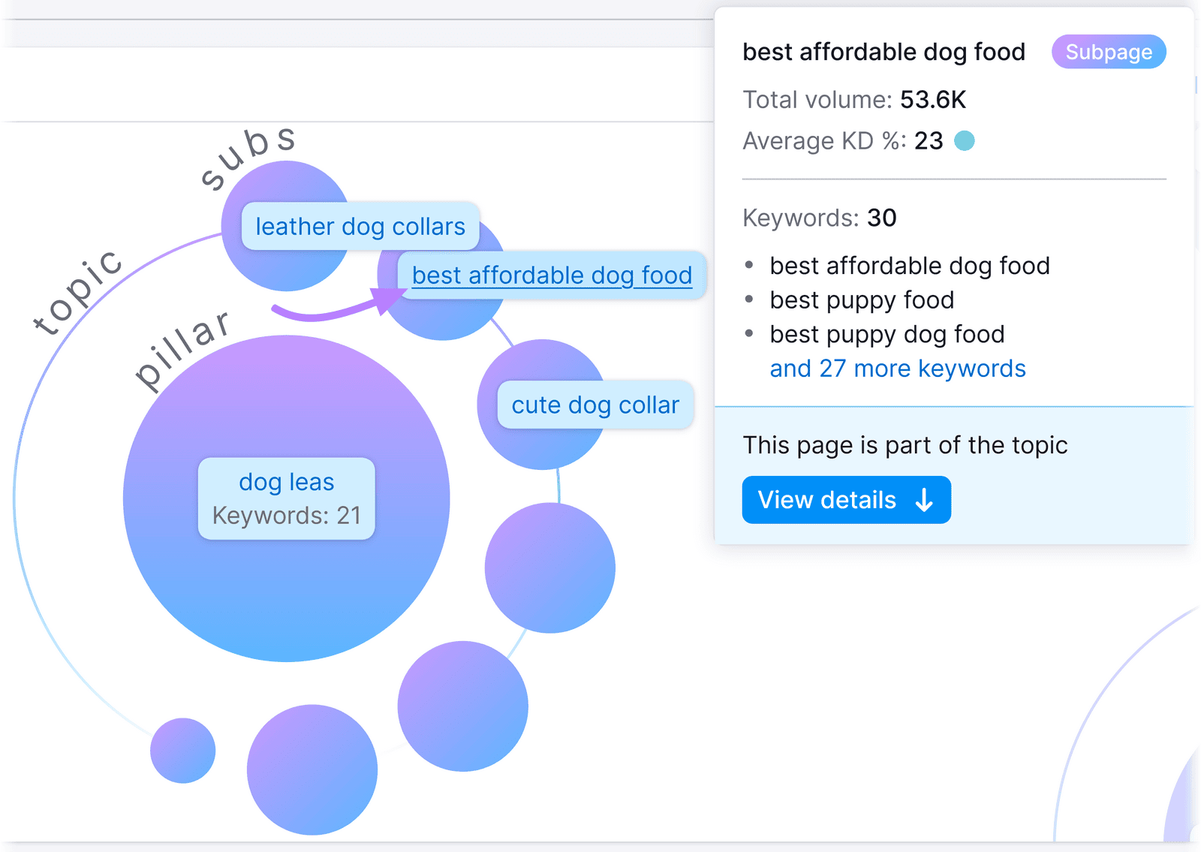Image resolution: width=1201 pixels, height=852 pixels.
Task: Select the bullet for best puppy food keyword
Action: click(x=750, y=299)
